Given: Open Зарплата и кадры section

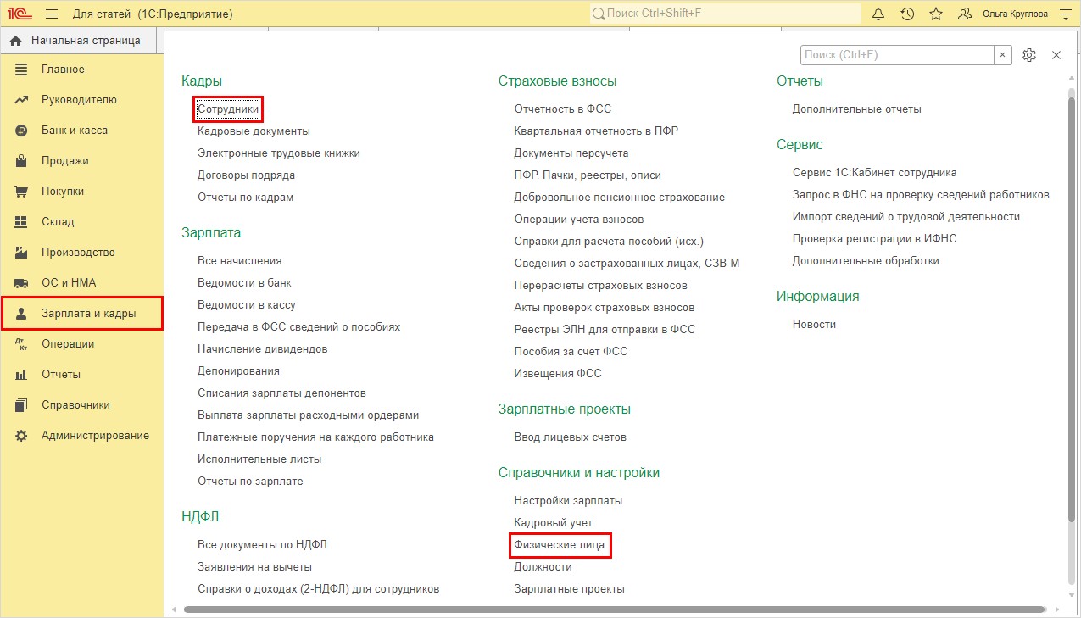Looking at the screenshot, I should [x=81, y=314].
